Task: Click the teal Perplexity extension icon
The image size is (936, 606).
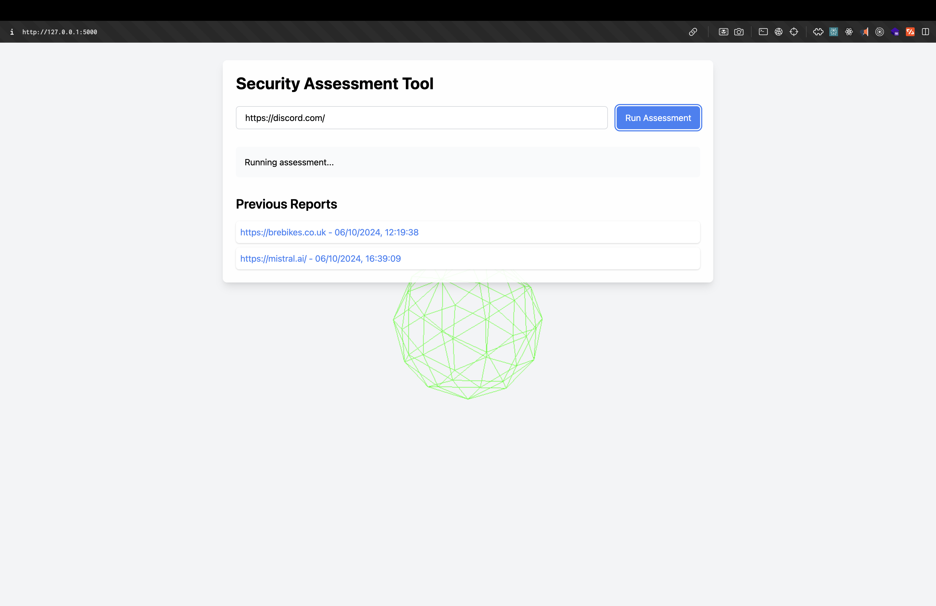Action: click(833, 32)
